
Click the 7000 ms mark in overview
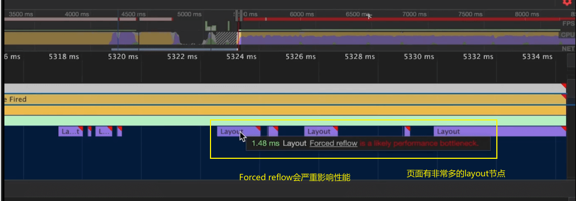pos(414,14)
